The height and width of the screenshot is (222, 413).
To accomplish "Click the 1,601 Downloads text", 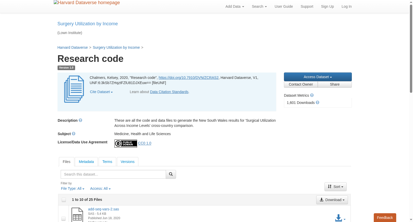I will tap(301, 103).
